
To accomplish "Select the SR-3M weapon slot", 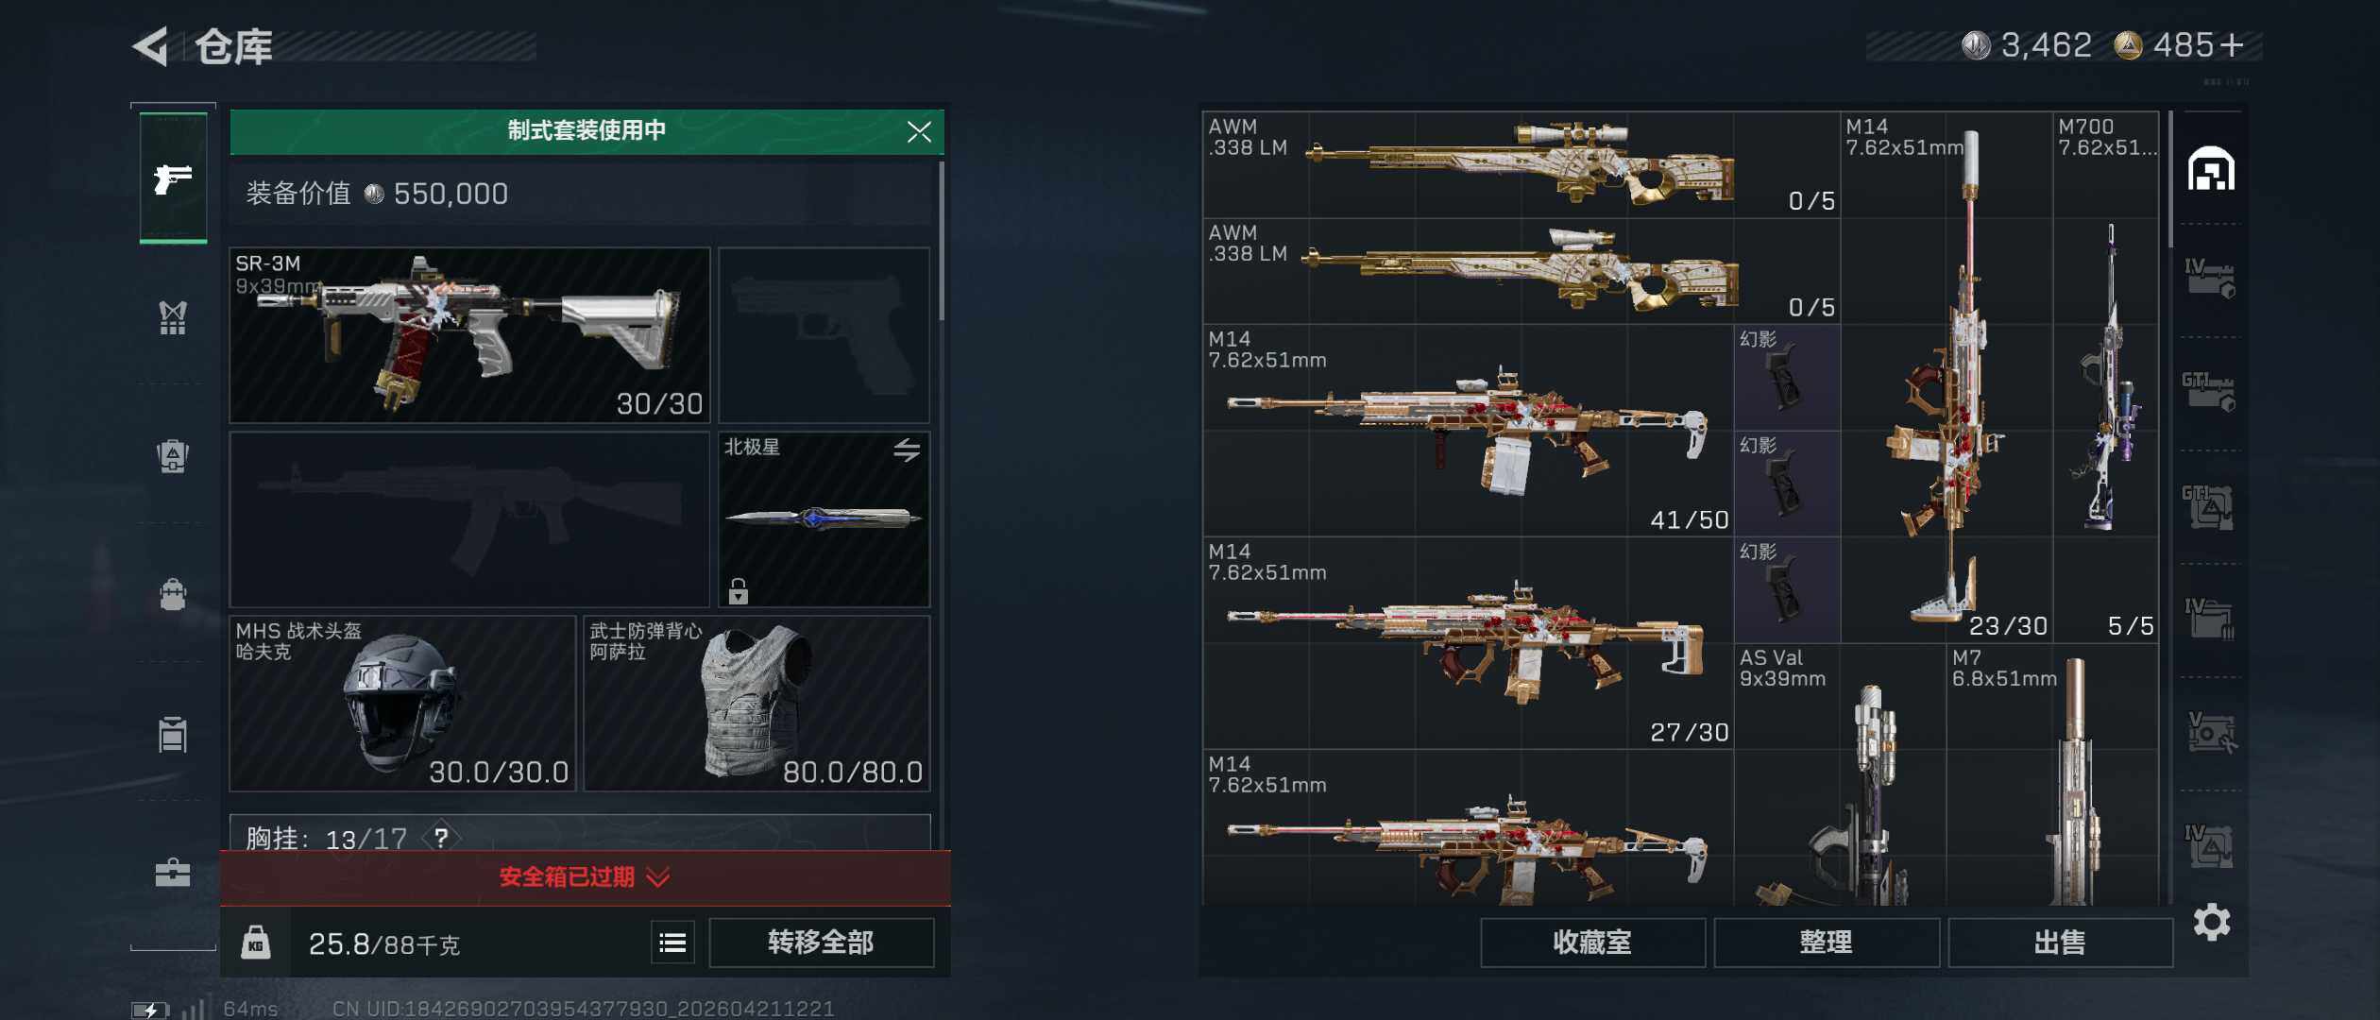I will (x=469, y=335).
